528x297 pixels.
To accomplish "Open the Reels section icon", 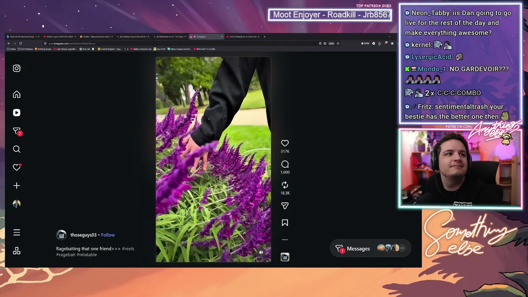I will pos(16,113).
